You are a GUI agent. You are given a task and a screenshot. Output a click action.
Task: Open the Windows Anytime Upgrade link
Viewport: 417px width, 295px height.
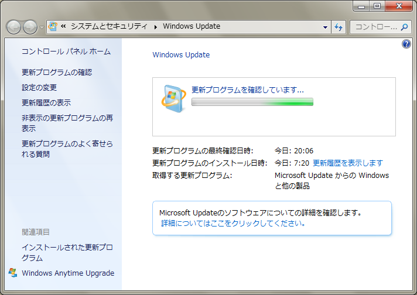(68, 273)
